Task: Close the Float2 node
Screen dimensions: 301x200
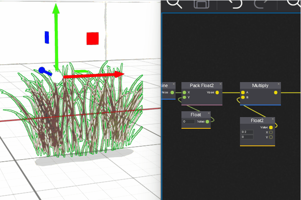Action: (273, 119)
